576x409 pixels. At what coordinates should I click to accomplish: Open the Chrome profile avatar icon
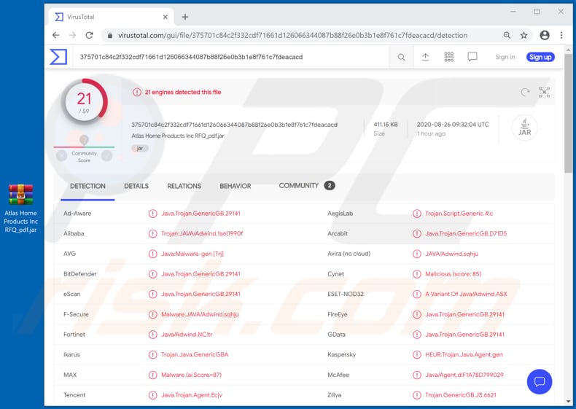coord(545,35)
